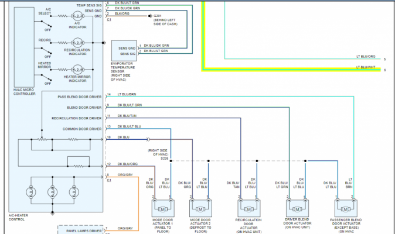Click the orange ORG/GRY wire label at pin 8
This screenshot has height=234, width=395.
click(x=125, y=175)
